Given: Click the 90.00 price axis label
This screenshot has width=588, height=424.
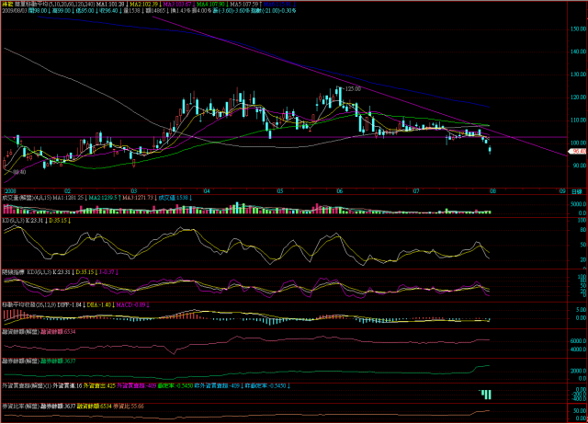Looking at the screenshot, I should pos(580,166).
